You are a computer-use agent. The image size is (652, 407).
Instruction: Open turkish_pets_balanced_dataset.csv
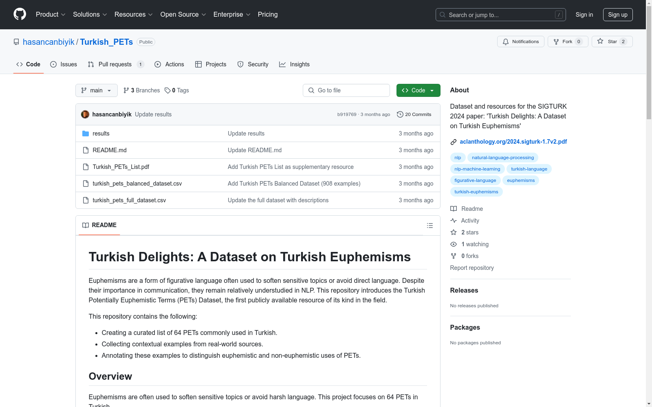point(137,184)
